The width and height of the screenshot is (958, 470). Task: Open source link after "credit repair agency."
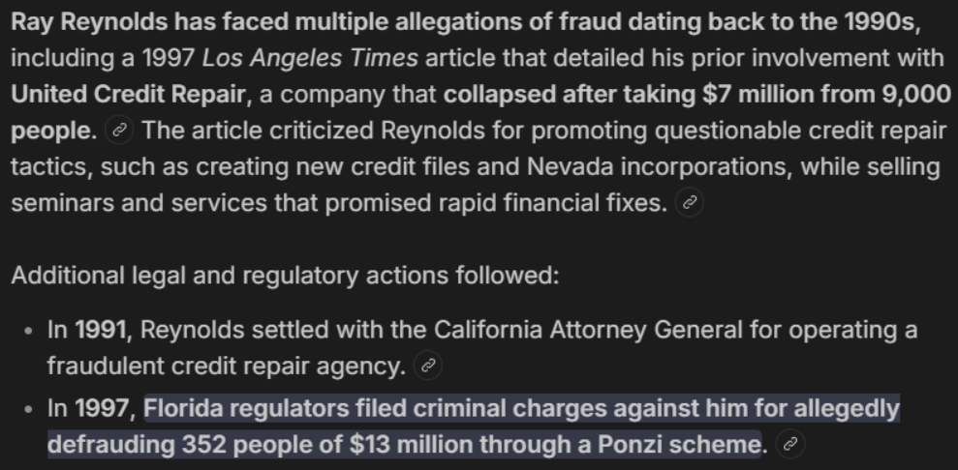426,367
